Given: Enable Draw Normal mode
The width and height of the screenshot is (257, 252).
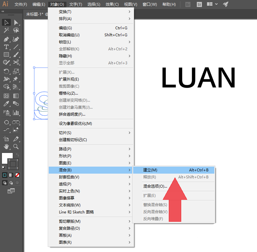Looking at the screenshot, I should [5, 183].
